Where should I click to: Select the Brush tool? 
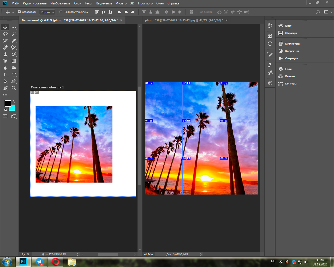coord(14,47)
